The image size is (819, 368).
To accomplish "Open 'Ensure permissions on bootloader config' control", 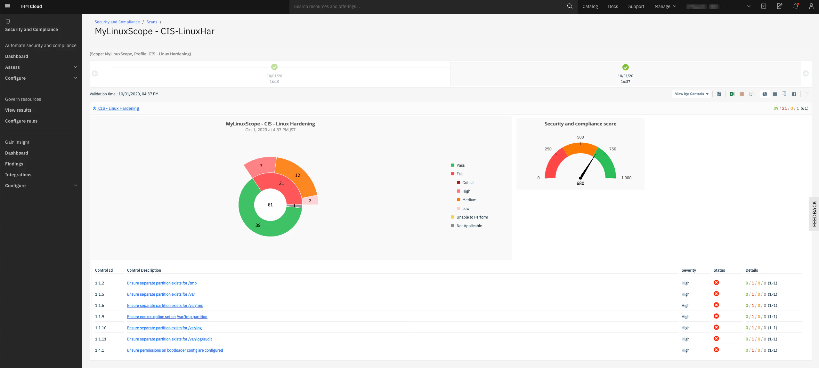I will click(175, 350).
